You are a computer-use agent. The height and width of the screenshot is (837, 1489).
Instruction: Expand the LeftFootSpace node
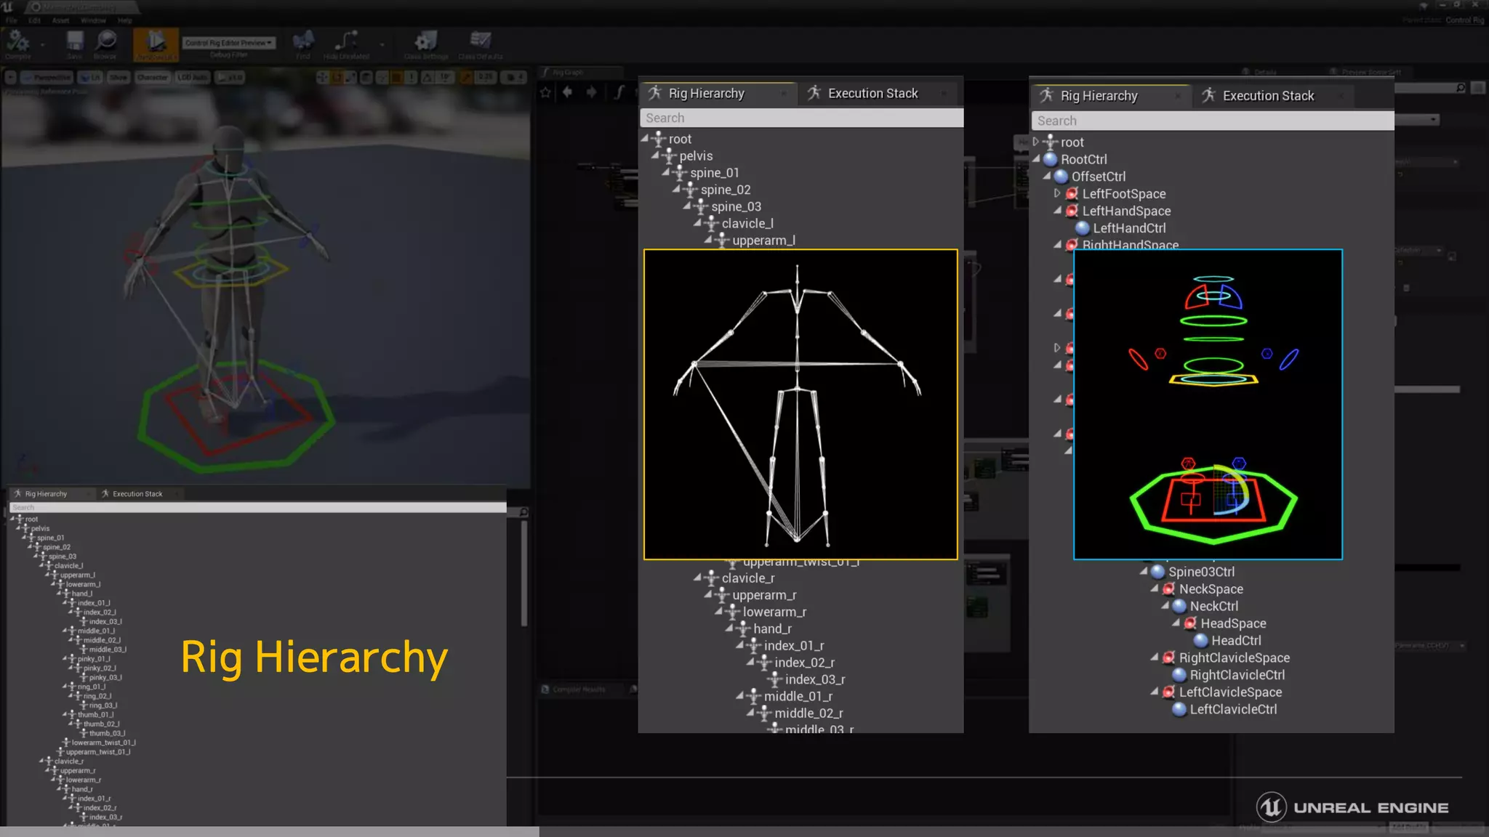tap(1057, 193)
